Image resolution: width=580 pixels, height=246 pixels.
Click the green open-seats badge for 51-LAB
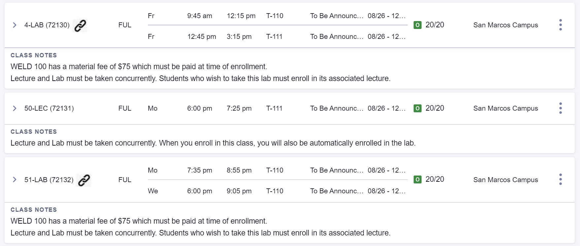coord(417,179)
